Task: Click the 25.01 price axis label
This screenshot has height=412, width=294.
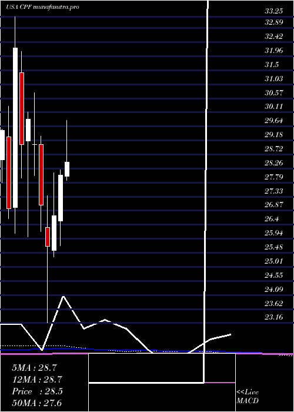Action: (x=273, y=261)
